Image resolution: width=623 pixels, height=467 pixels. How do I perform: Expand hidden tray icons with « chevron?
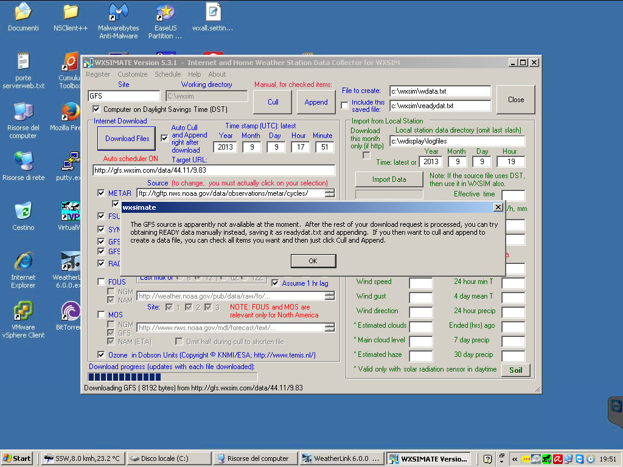pyautogui.click(x=515, y=459)
